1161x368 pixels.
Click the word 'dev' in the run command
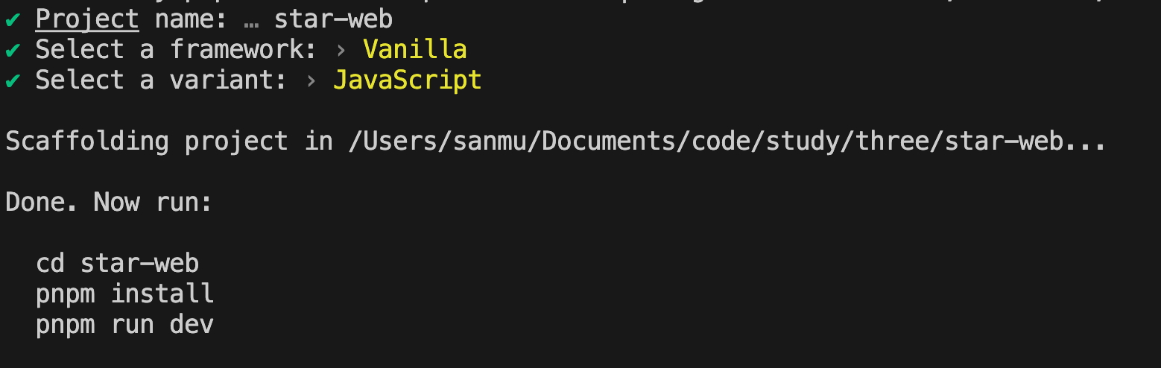click(192, 324)
